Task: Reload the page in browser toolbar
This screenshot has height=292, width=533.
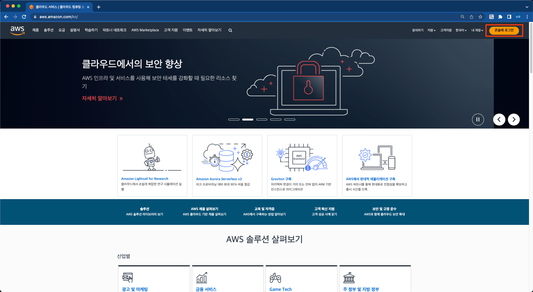Action: tap(24, 17)
